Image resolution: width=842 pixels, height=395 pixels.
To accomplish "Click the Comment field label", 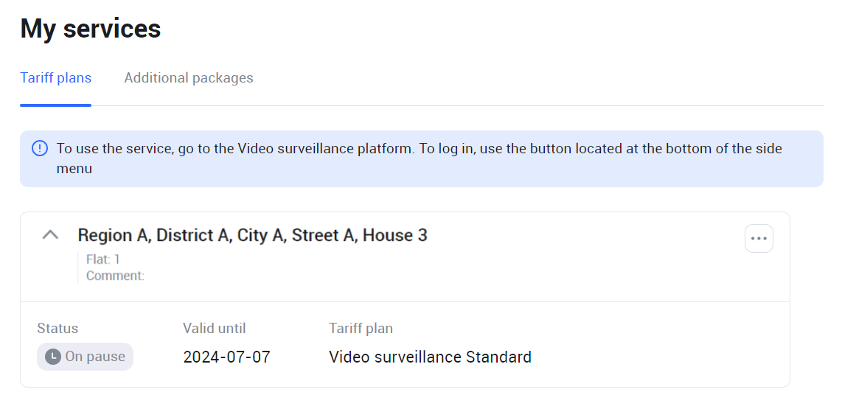I will click(x=115, y=276).
